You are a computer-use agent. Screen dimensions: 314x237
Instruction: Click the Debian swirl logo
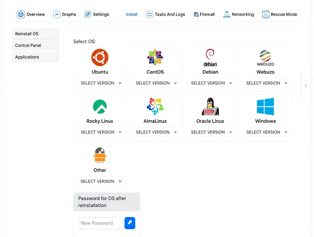click(x=210, y=54)
